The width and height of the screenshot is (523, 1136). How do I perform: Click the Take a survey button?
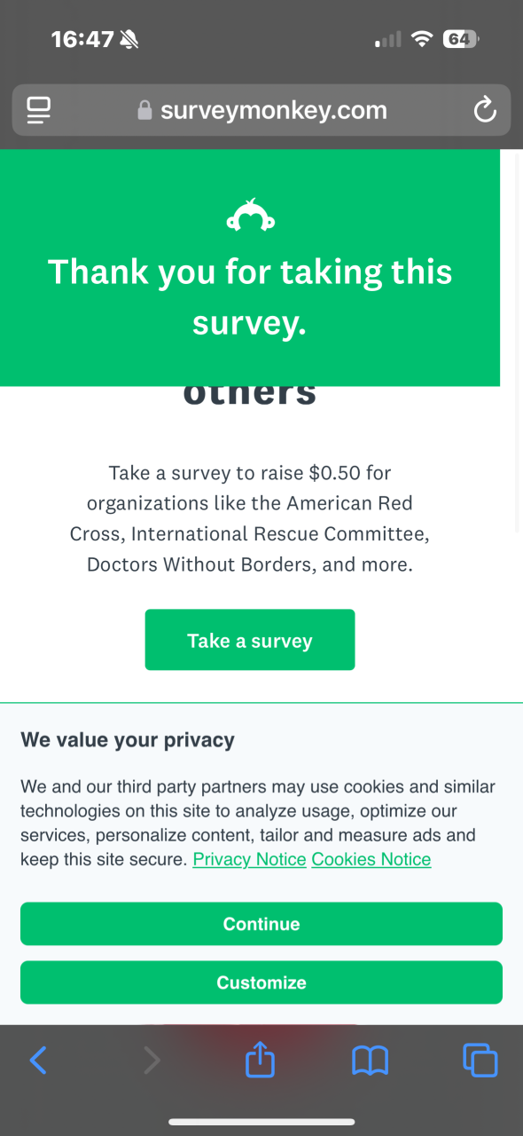(x=250, y=640)
